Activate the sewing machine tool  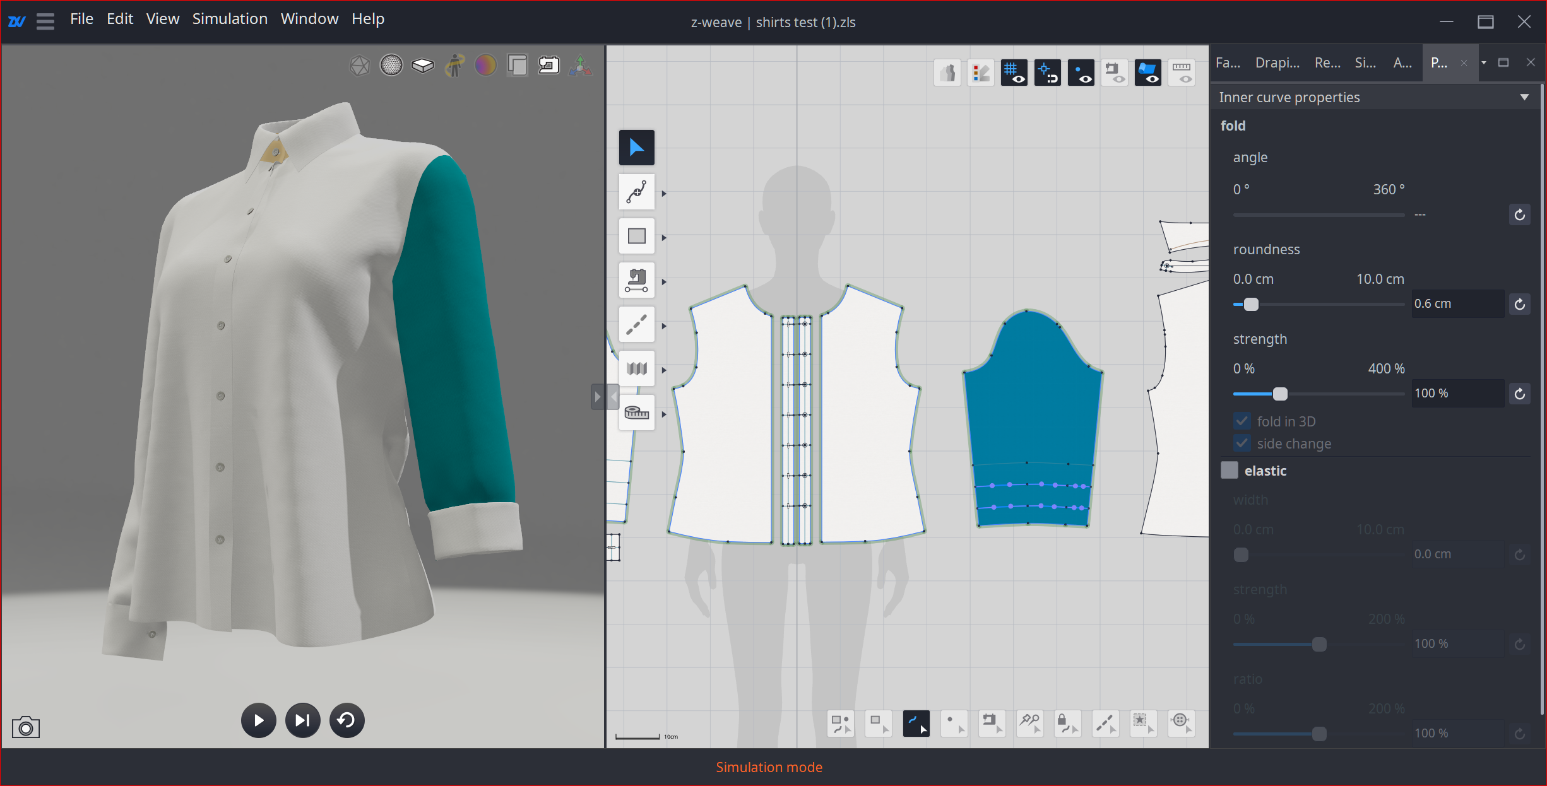[636, 280]
